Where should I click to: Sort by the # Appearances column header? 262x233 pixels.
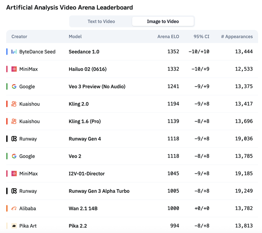[x=237, y=37]
